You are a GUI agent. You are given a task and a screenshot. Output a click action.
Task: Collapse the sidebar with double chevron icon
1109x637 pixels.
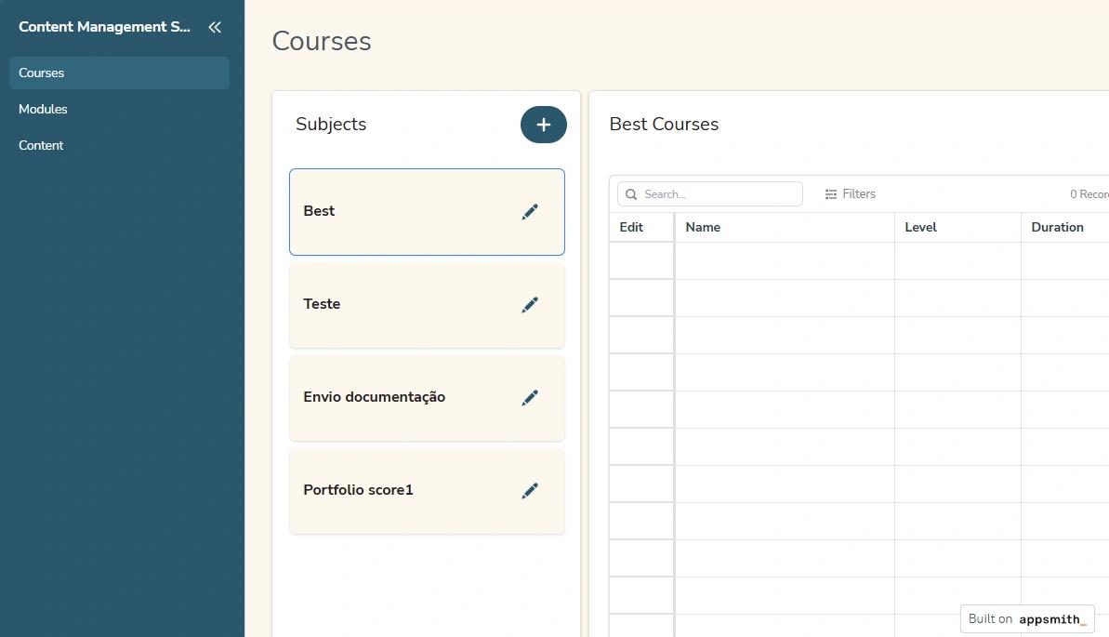tap(215, 27)
